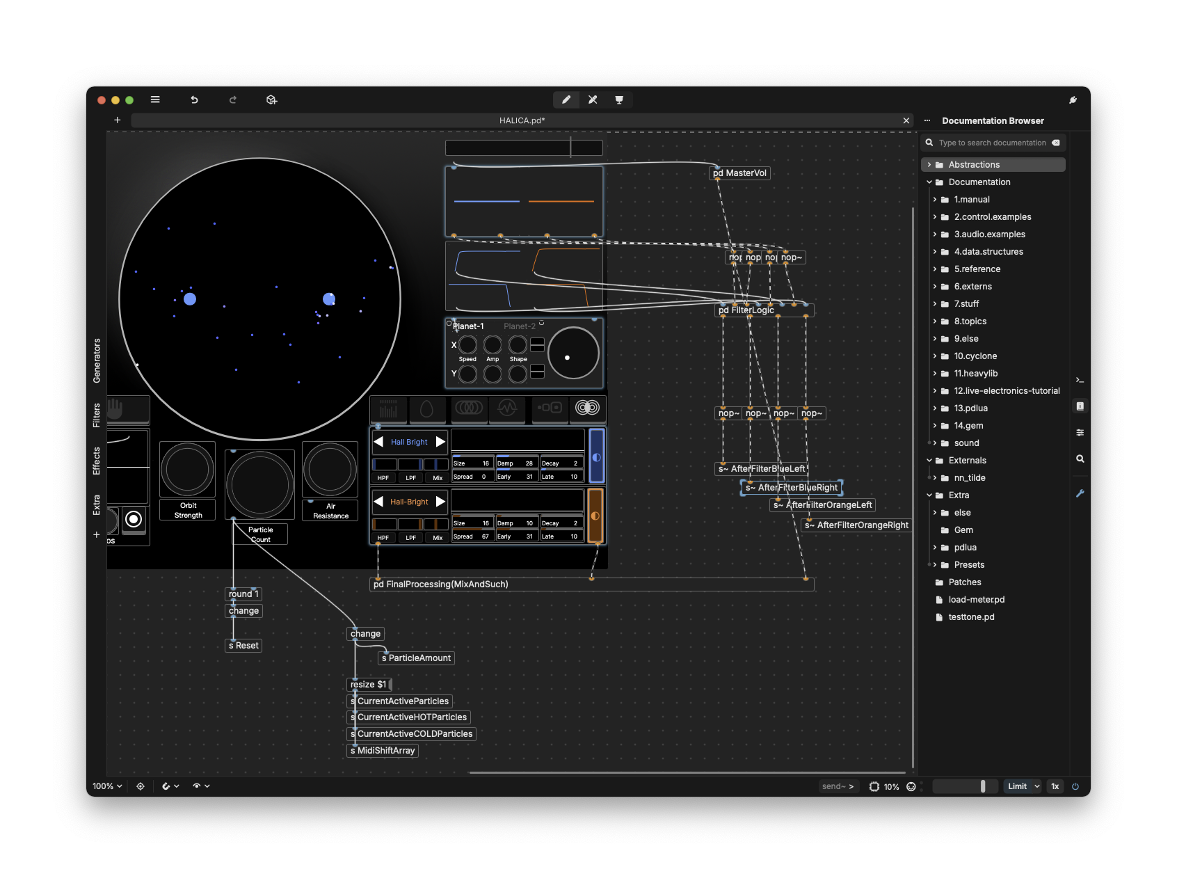Open the automation parameters sidebar icon
The width and height of the screenshot is (1177, 883).
1080,432
